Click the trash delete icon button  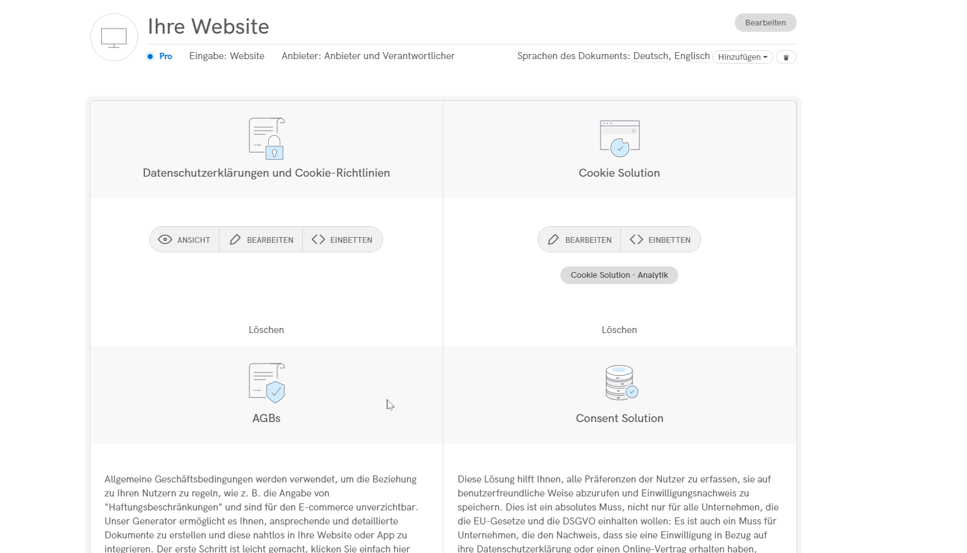coord(786,57)
